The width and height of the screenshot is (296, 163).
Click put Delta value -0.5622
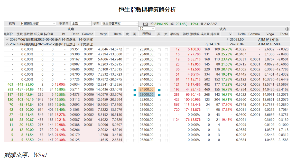pos(240,95)
